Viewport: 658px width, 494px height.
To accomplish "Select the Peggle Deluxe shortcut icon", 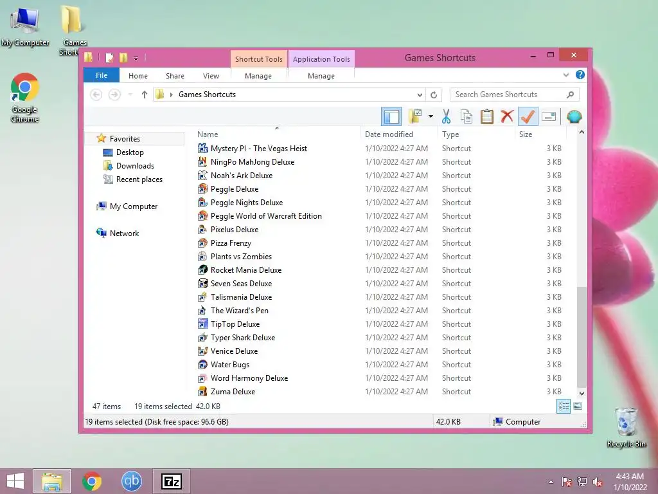I will tap(202, 188).
